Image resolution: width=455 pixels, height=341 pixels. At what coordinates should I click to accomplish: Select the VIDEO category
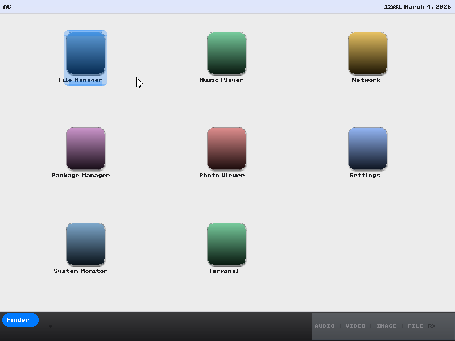coord(355,326)
